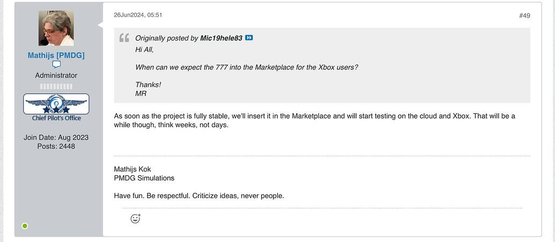The image size is (555, 242).
Task: Click the 26Jun2024, 05:51 timestamp
Action: point(138,15)
